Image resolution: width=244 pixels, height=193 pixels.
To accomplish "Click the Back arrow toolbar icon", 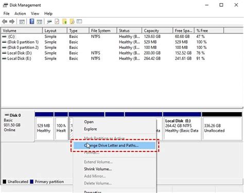I will pyautogui.click(x=5, y=22).
